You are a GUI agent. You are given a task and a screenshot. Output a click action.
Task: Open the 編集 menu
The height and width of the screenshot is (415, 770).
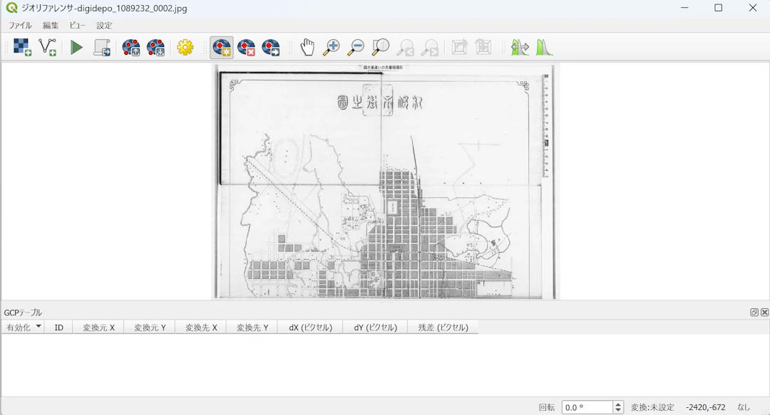coord(50,26)
